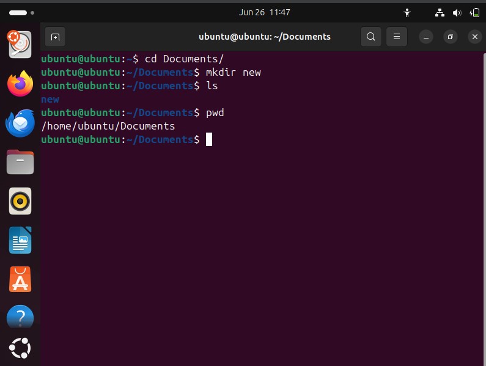486x366 pixels.
Task: Open the calendar from the Jun 26 11:47 clock
Action: pyautogui.click(x=264, y=12)
